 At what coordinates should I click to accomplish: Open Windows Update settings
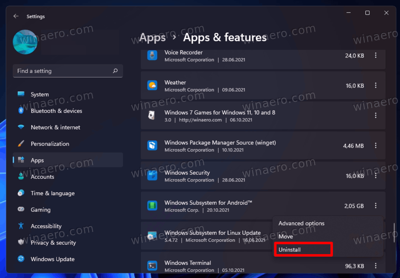coord(68,259)
